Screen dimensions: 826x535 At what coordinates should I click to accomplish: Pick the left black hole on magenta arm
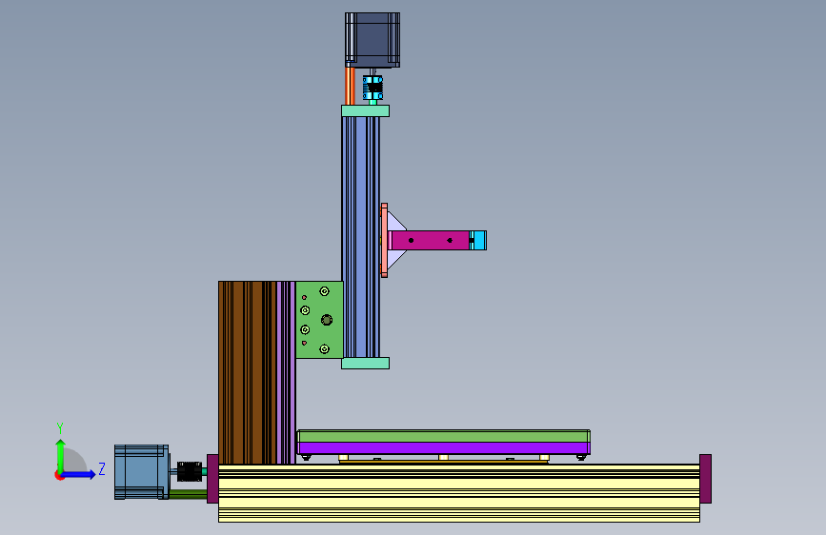(411, 241)
